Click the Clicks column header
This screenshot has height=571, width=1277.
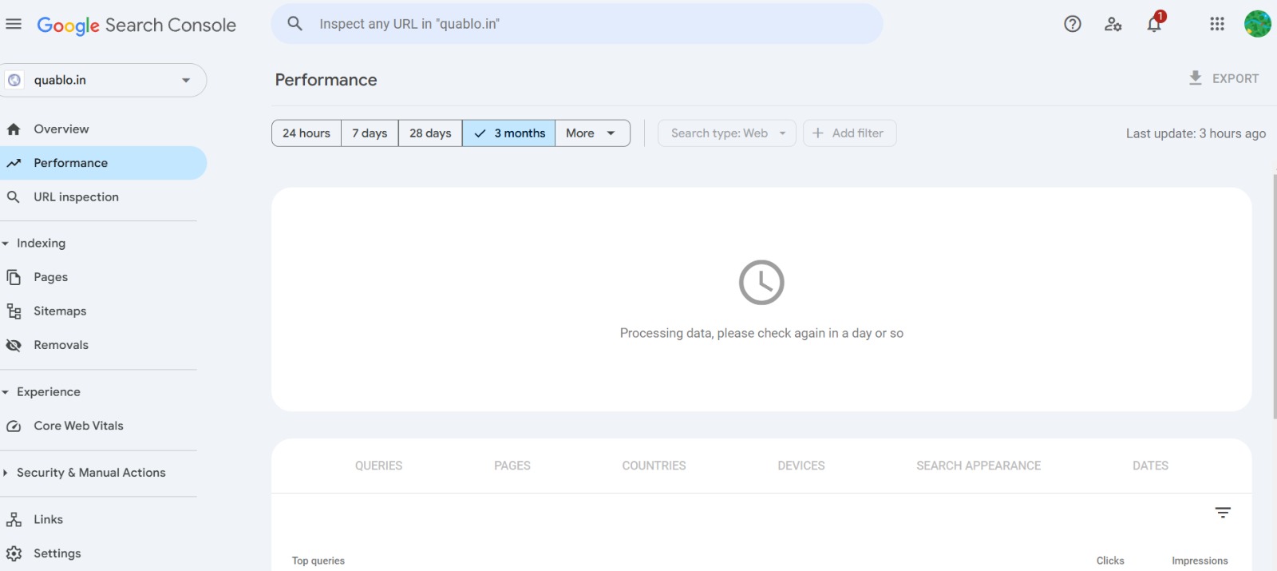pyautogui.click(x=1110, y=561)
